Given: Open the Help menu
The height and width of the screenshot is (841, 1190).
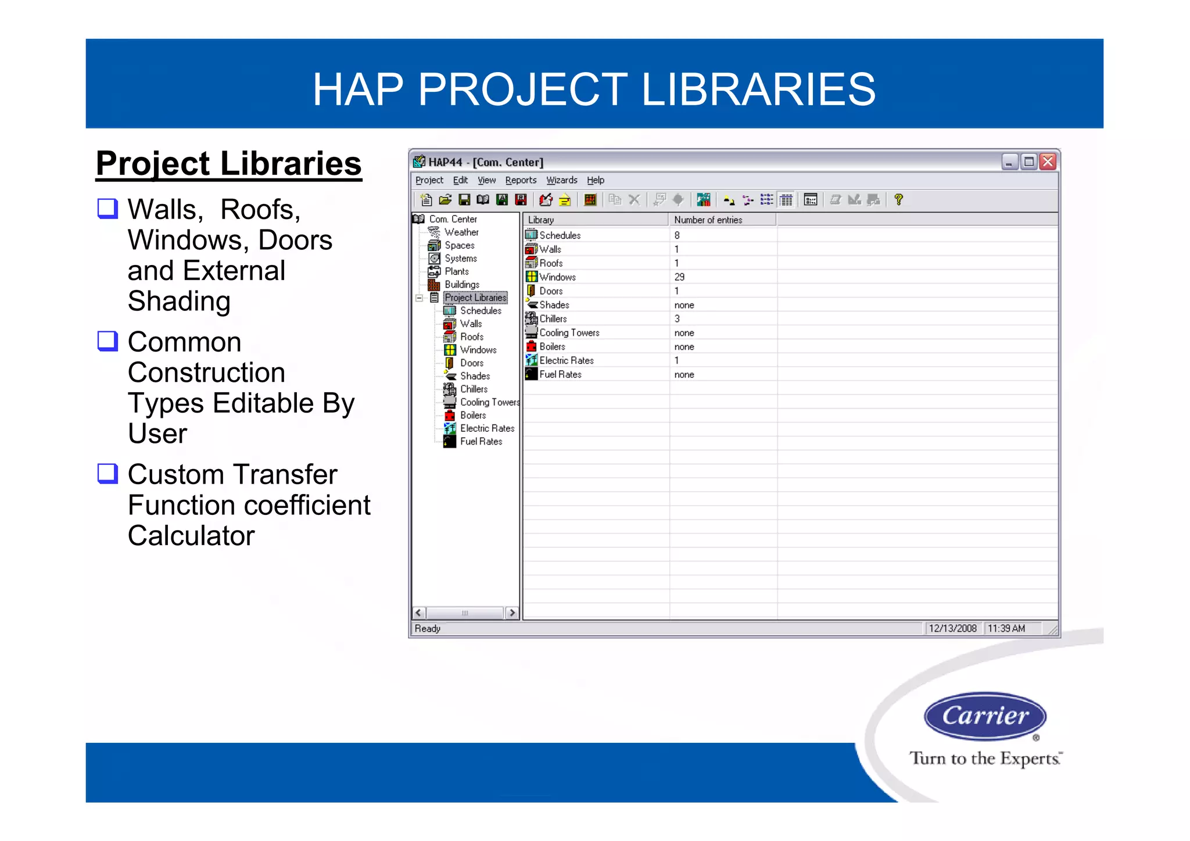Looking at the screenshot, I should [x=596, y=180].
